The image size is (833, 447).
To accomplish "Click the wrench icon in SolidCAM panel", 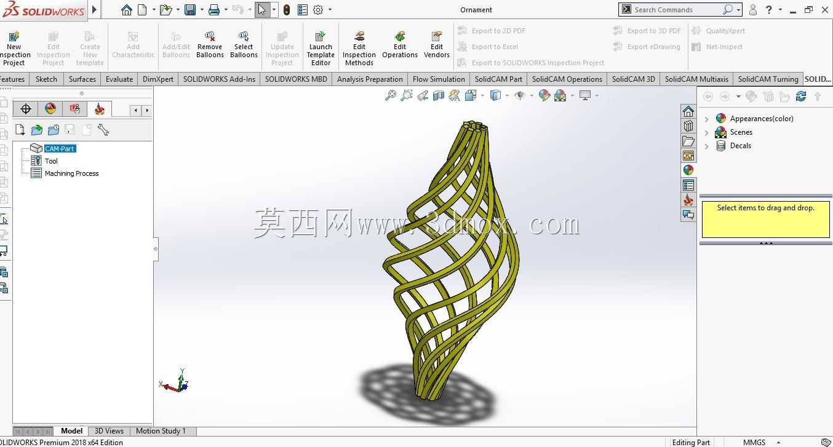I will pos(103,130).
